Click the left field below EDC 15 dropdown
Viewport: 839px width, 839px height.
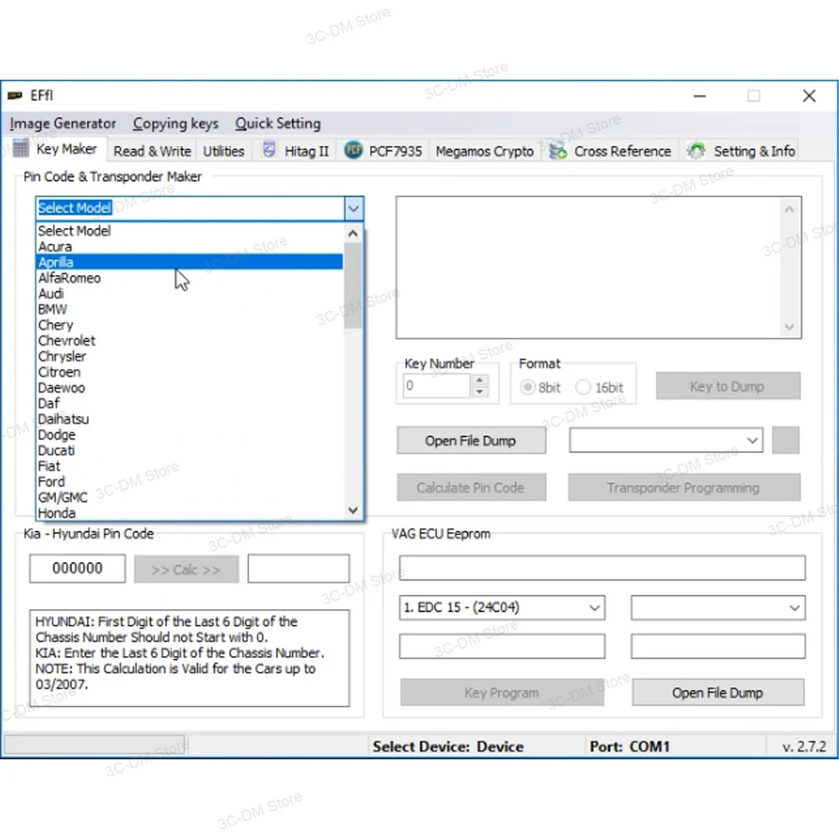coord(502,646)
